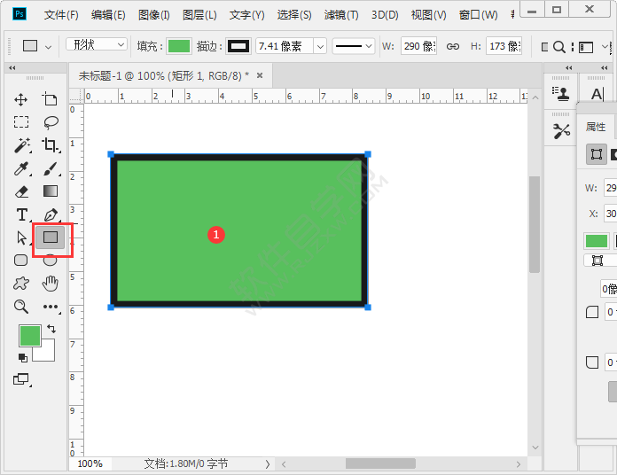
Task: Select the Hand tool
Action: [51, 283]
